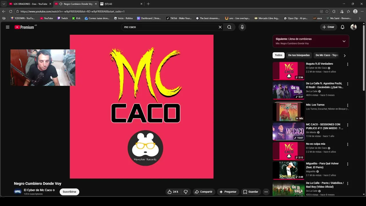
Task: Go back in browser history
Action: pos(4,11)
